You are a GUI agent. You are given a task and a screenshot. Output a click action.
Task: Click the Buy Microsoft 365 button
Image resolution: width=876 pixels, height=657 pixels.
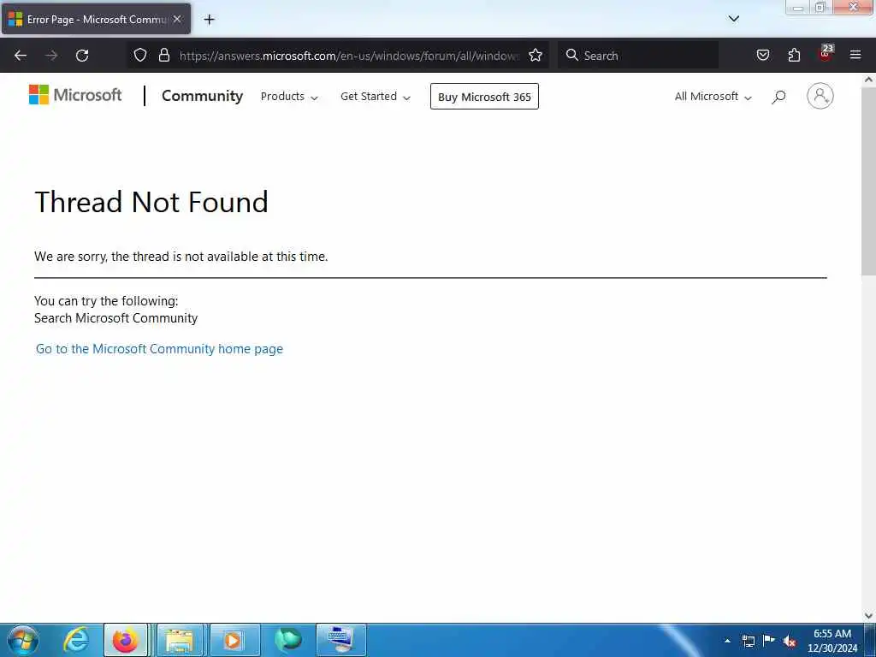tap(484, 97)
